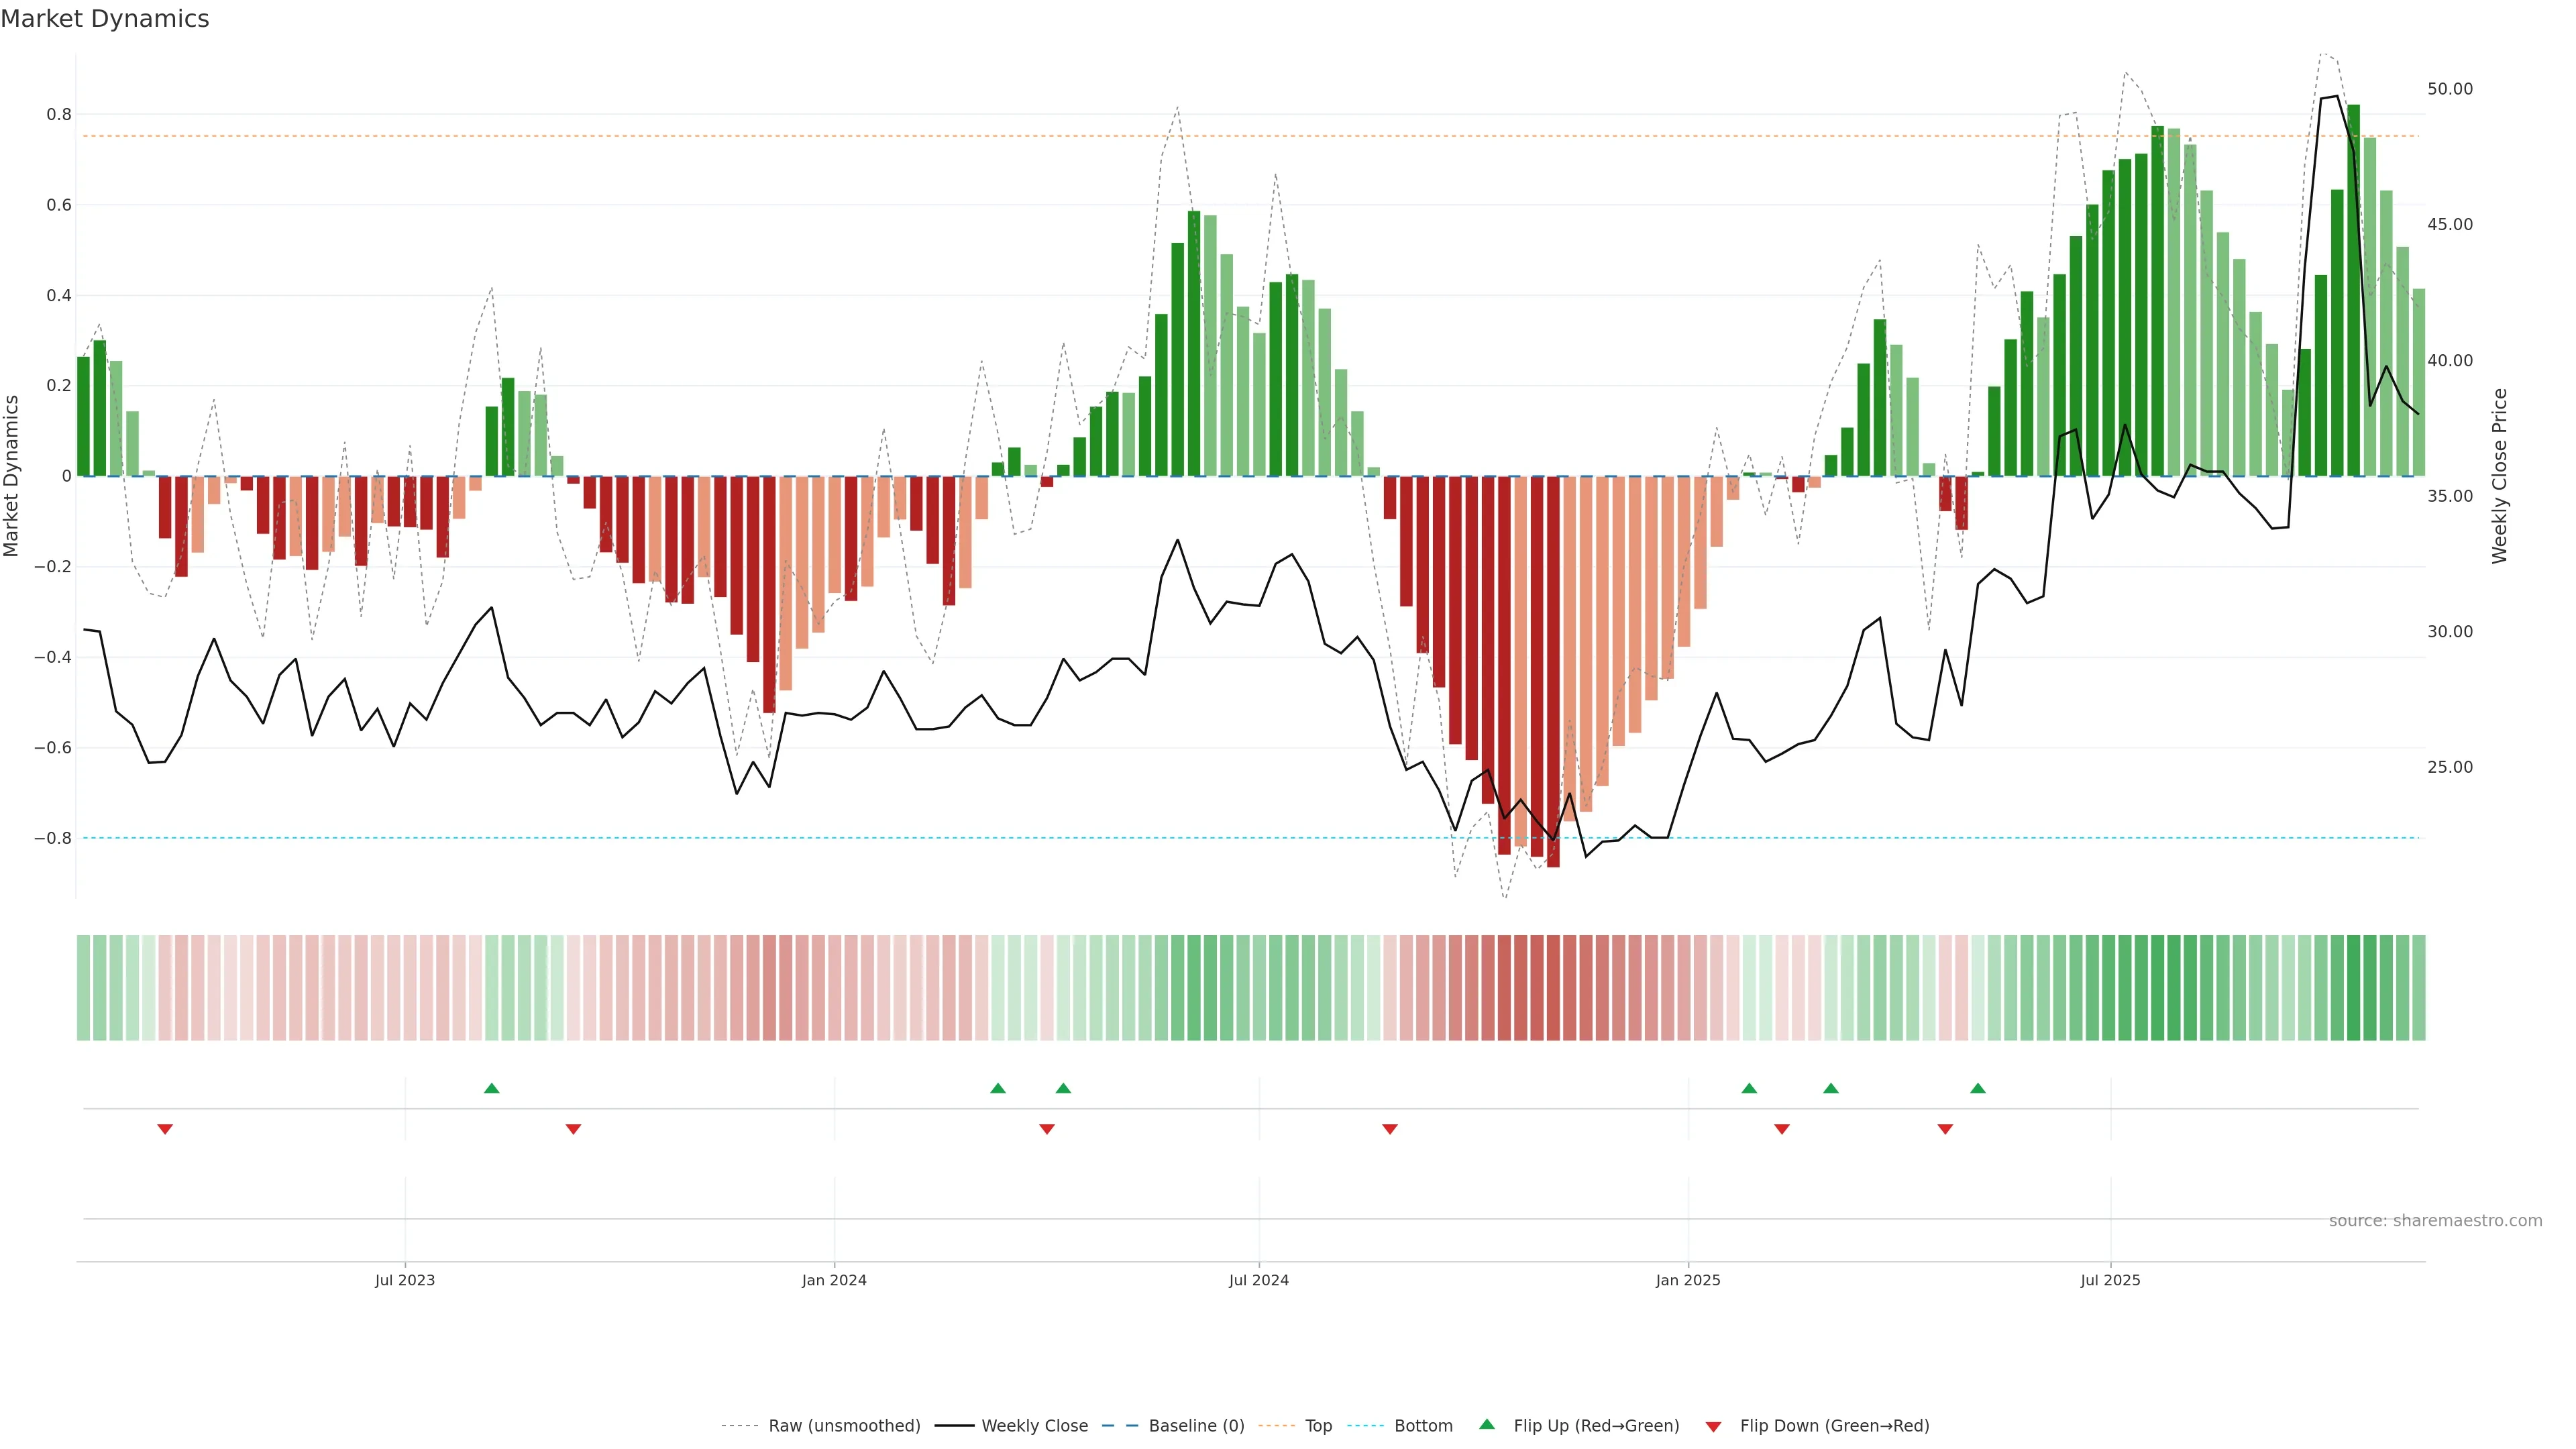Click the rightmost red flip-down triangle marker
The width and height of the screenshot is (2576, 1449).
(x=1944, y=1129)
